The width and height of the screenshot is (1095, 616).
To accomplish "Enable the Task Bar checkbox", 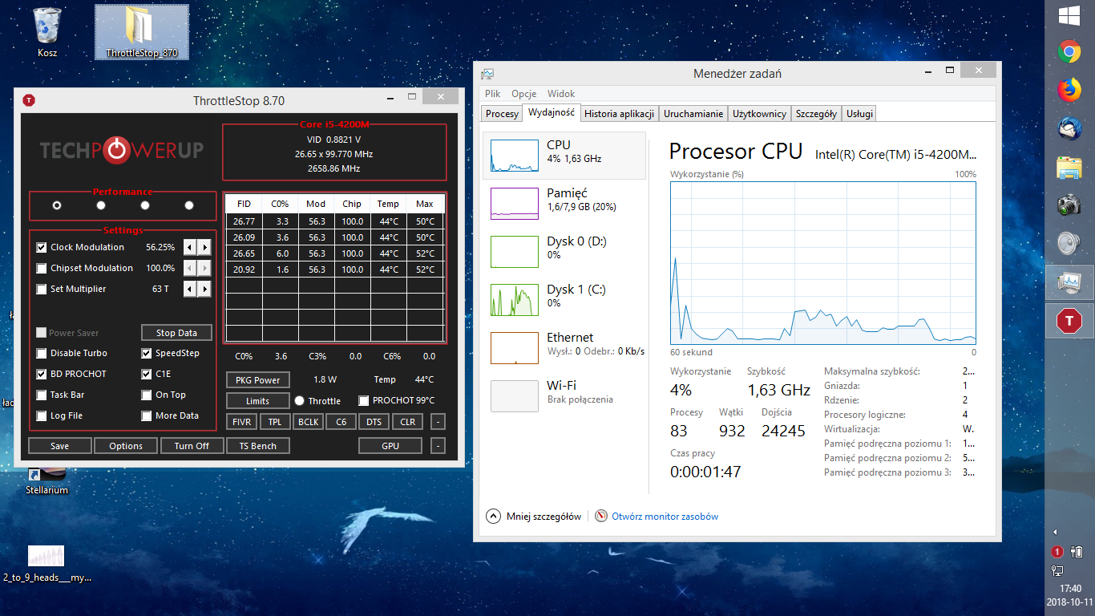I will (x=42, y=395).
